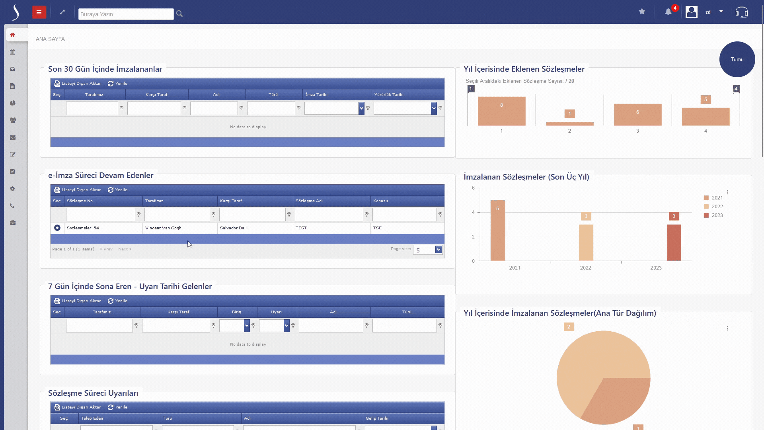Click the pie chart reports sidebar icon
Image resolution: width=764 pixels, height=430 pixels.
tap(13, 103)
